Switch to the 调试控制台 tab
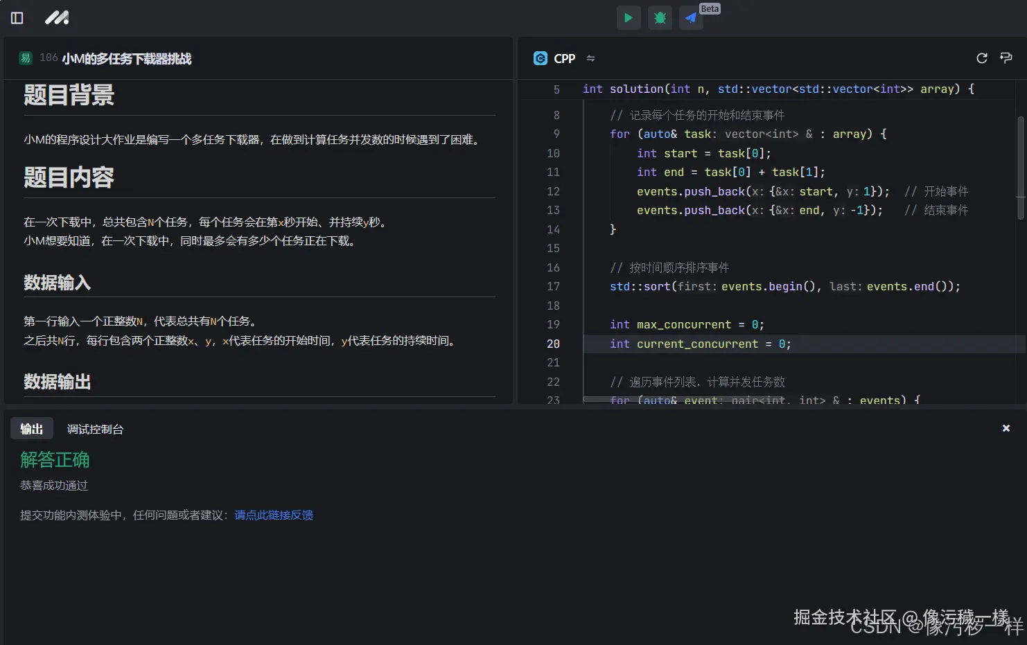1027x645 pixels. pos(95,430)
